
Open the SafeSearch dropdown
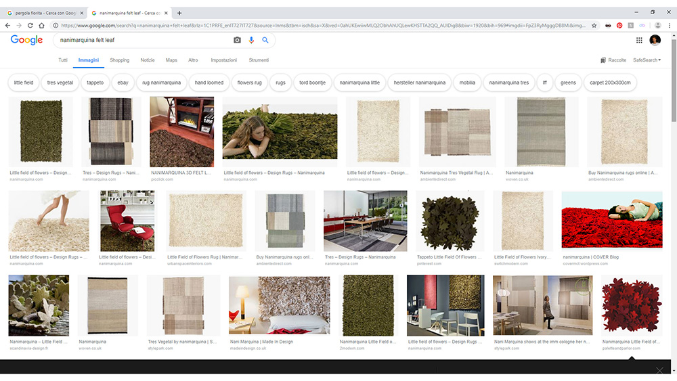pos(647,60)
